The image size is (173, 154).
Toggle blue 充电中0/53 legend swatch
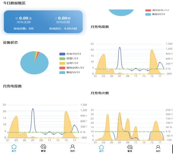pos(62,54)
